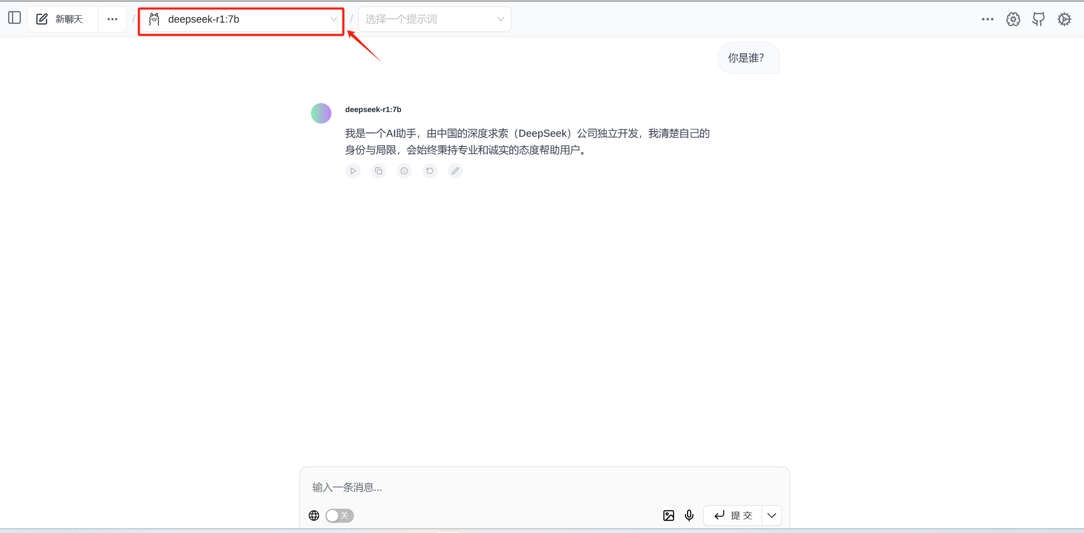
Task: Start voice input with microphone icon
Action: click(x=689, y=516)
